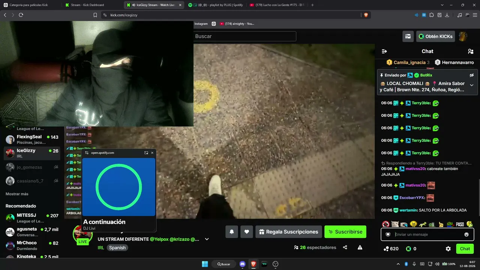
Task: Expand the Spotify mini player window
Action: [x=146, y=153]
